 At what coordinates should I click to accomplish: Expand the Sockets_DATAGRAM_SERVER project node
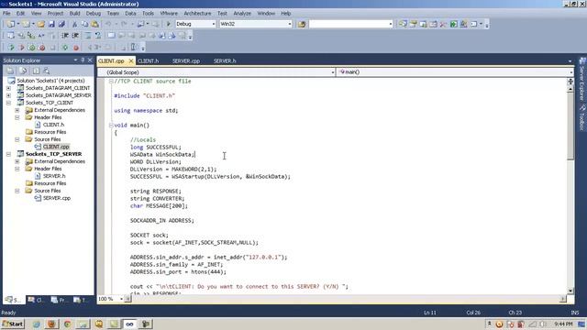[8, 95]
